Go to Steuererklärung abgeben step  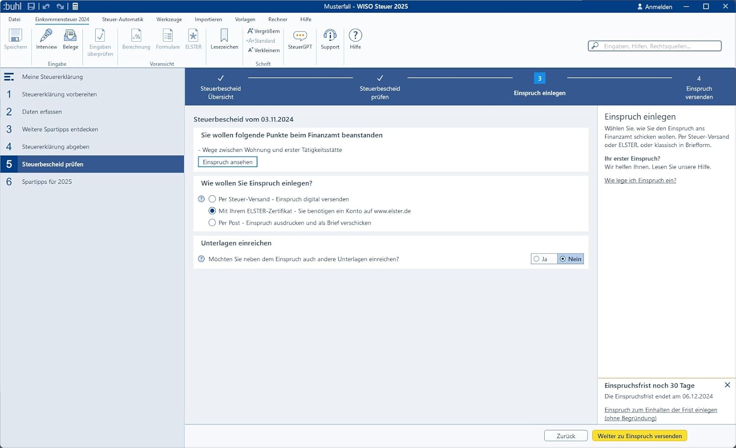tap(92, 147)
